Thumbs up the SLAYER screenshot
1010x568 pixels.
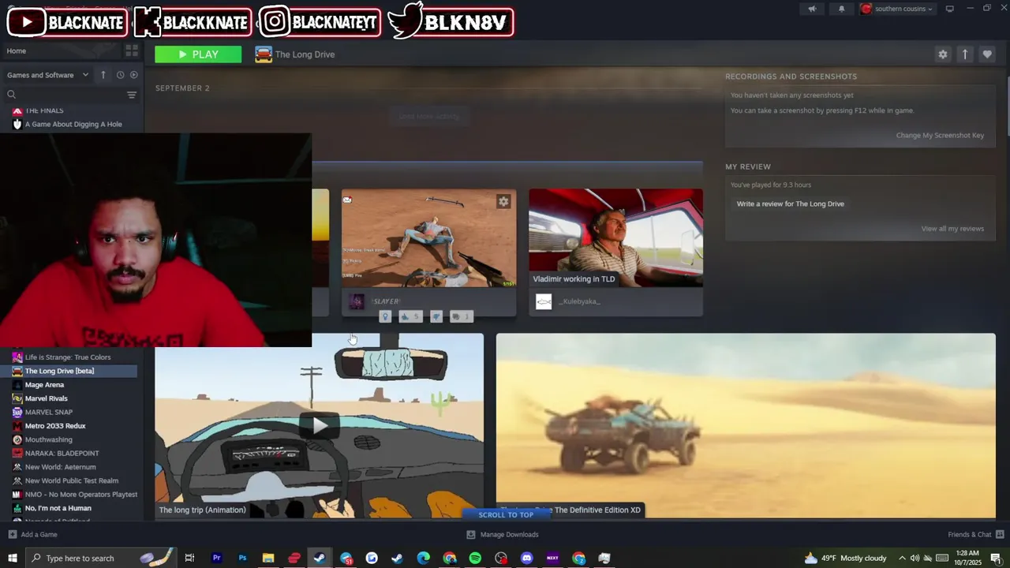[x=409, y=316]
